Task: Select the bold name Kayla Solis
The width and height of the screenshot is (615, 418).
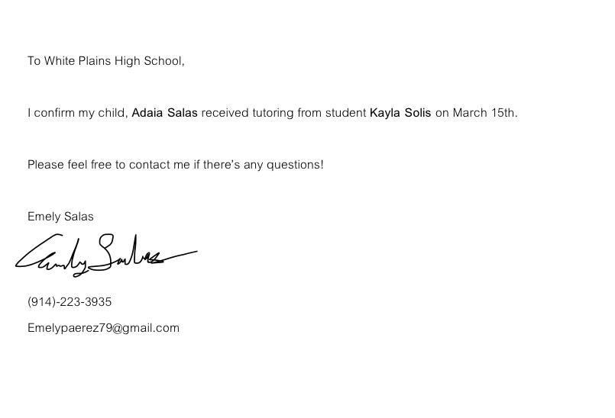Action: (400, 113)
